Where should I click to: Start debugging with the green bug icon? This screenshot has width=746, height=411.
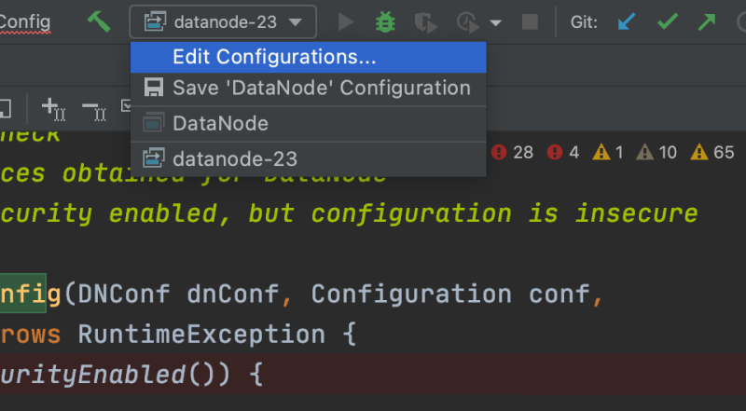[385, 21]
